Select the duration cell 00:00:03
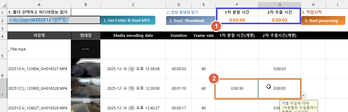 coord(179,69)
